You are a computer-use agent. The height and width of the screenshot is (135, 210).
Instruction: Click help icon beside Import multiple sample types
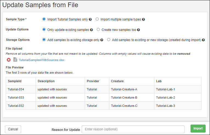point(143,19)
